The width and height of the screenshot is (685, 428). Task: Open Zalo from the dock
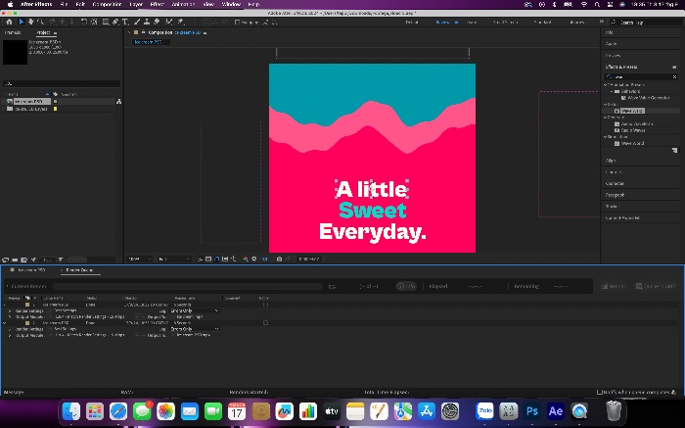pyautogui.click(x=484, y=411)
